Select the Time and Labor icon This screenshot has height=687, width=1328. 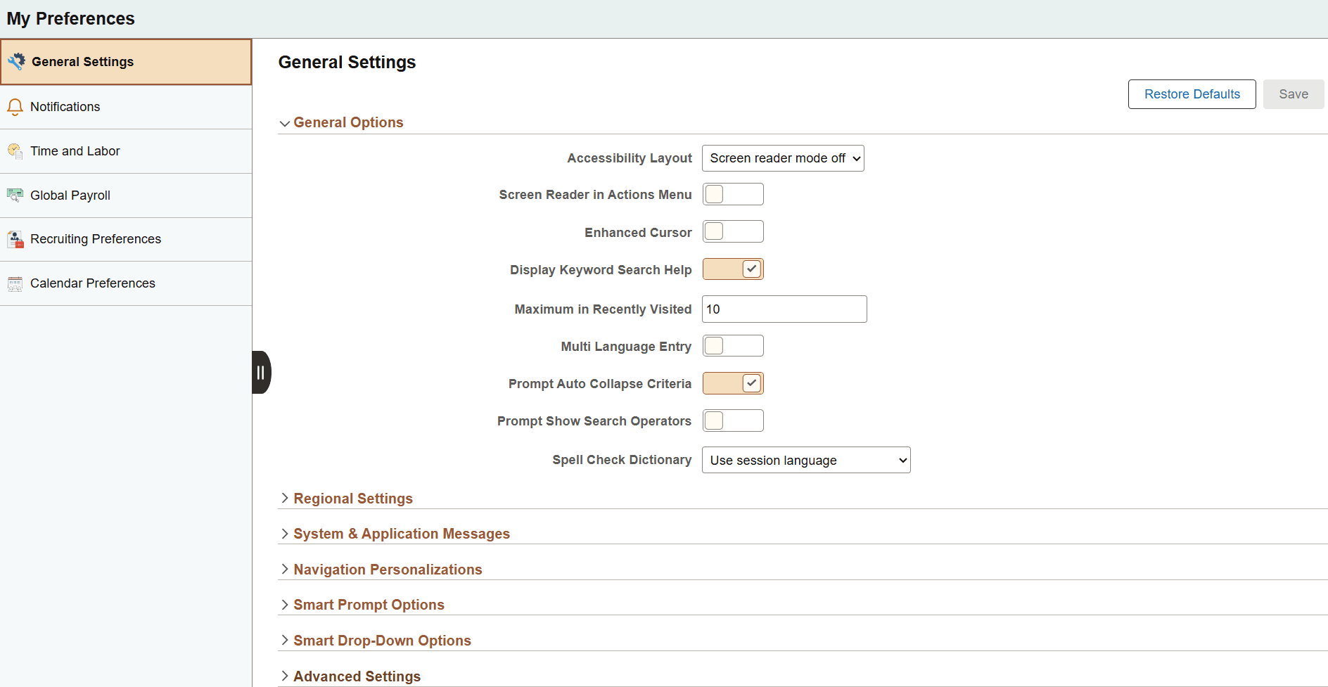[15, 151]
